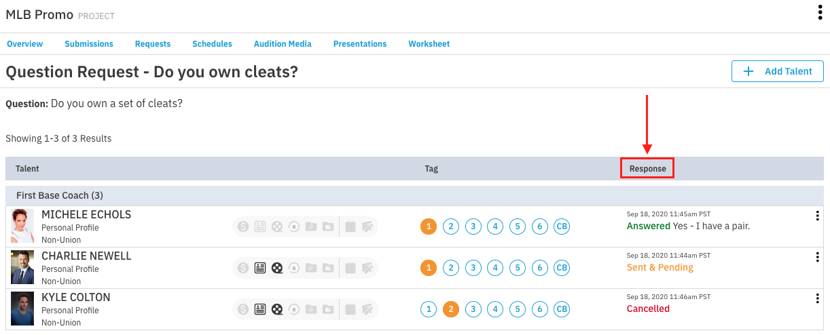
Task: Click Charlie Newell's attachment folder icon
Action: [310, 268]
